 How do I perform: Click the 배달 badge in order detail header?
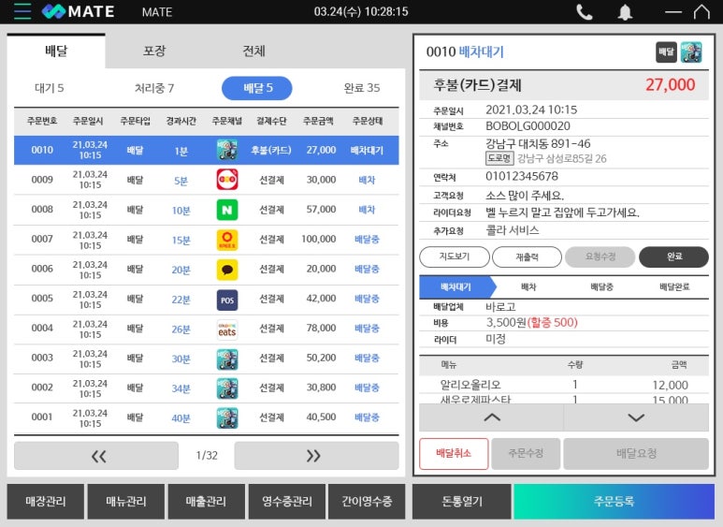[666, 51]
